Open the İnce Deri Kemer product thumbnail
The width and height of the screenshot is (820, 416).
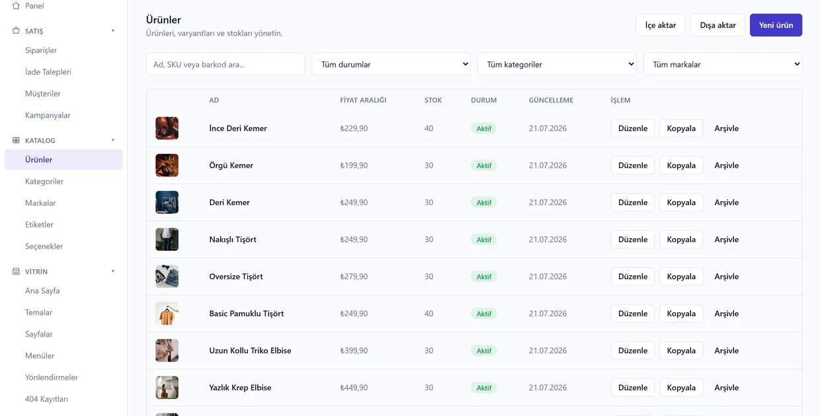167,128
